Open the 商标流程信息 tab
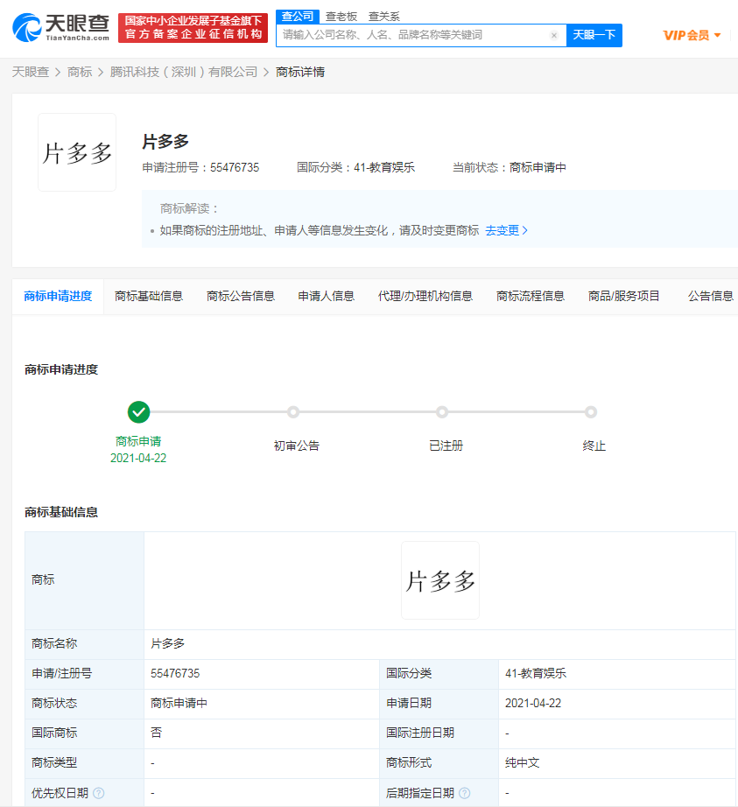 [x=530, y=296]
